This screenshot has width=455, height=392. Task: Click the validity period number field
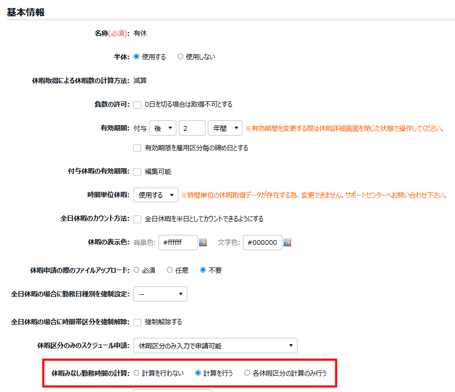pos(192,128)
